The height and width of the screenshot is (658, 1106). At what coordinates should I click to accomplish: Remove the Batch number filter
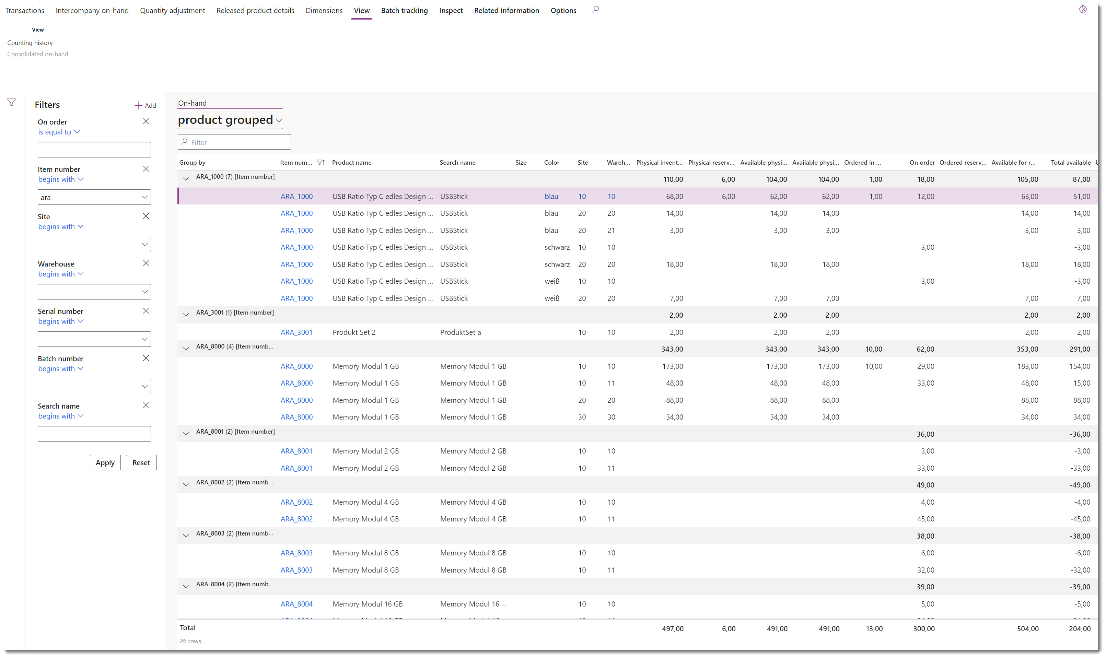pos(146,358)
